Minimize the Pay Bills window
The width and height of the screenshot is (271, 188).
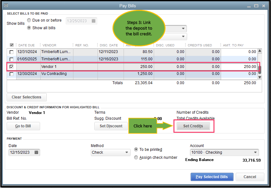point(249,6)
